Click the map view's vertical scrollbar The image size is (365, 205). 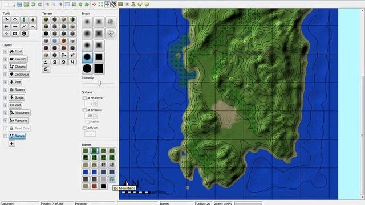pos(363,135)
